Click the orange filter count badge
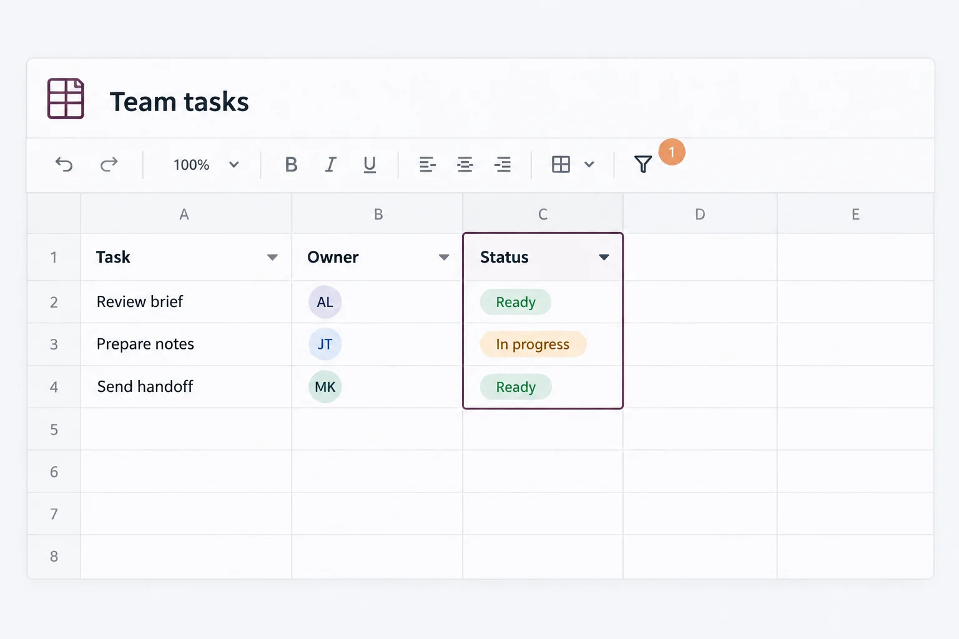Viewport: 959px width, 639px height. click(x=672, y=152)
